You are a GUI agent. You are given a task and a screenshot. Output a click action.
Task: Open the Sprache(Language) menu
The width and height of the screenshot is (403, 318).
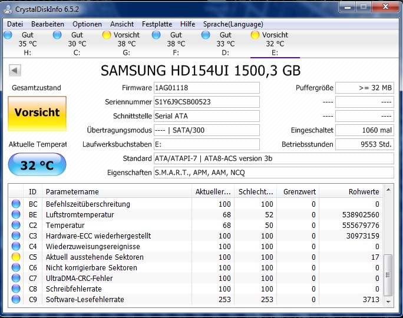233,24
